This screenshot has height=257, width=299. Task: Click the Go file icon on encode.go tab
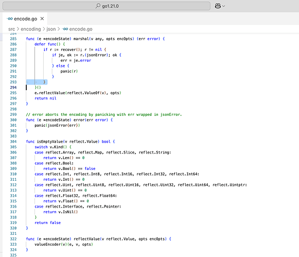tap(10, 19)
